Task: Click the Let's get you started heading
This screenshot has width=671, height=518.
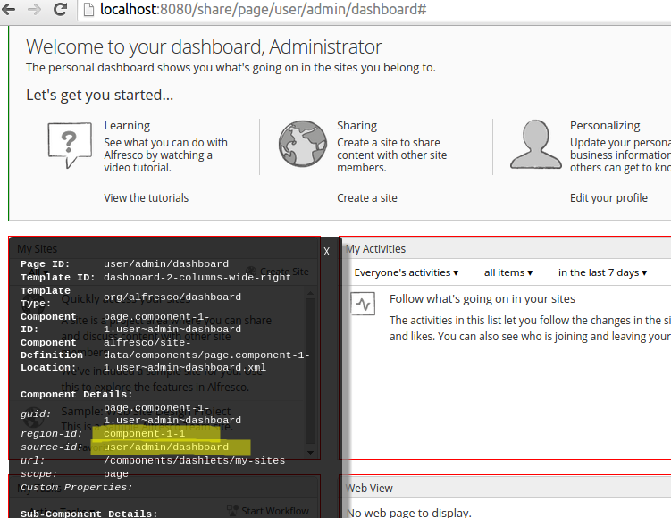Action: point(100,95)
